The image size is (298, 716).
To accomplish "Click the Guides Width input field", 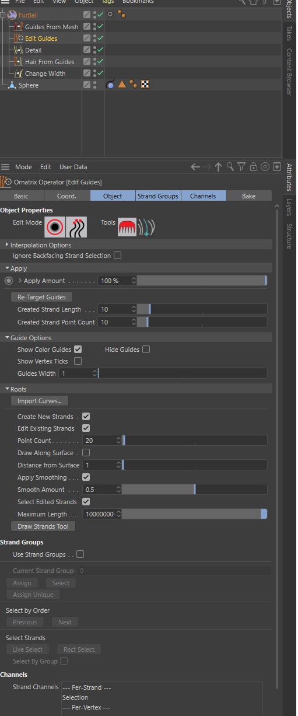I will 78,373.
